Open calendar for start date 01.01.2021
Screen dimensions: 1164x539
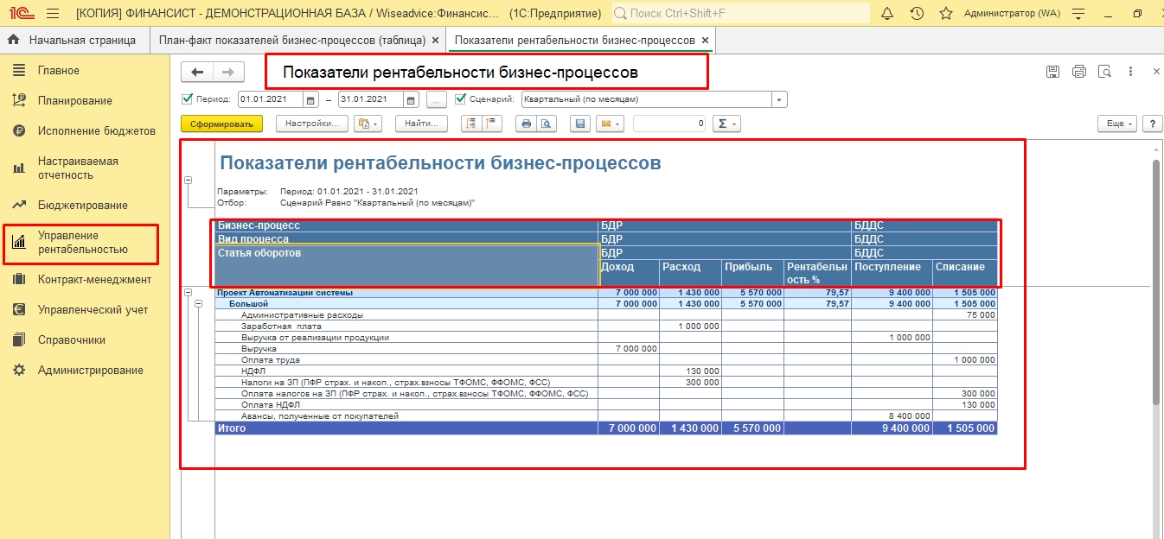pos(311,99)
